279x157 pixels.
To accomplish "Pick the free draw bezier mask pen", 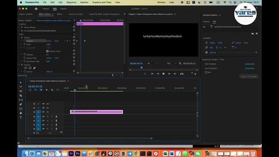I will tap(34, 68).
